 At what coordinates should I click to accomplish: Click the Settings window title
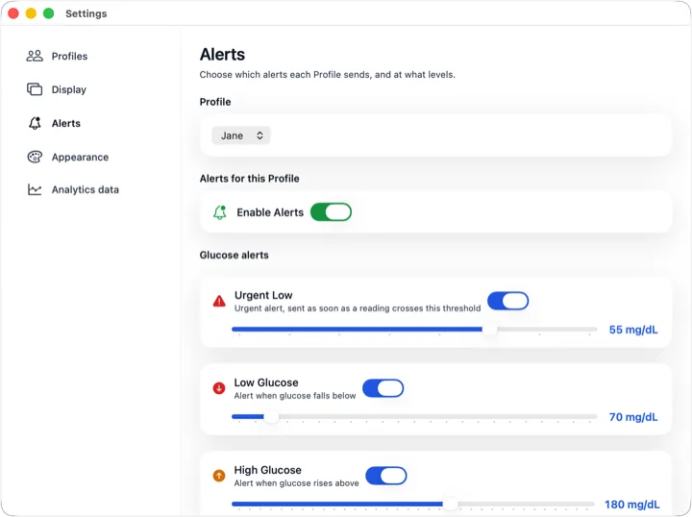(86, 13)
